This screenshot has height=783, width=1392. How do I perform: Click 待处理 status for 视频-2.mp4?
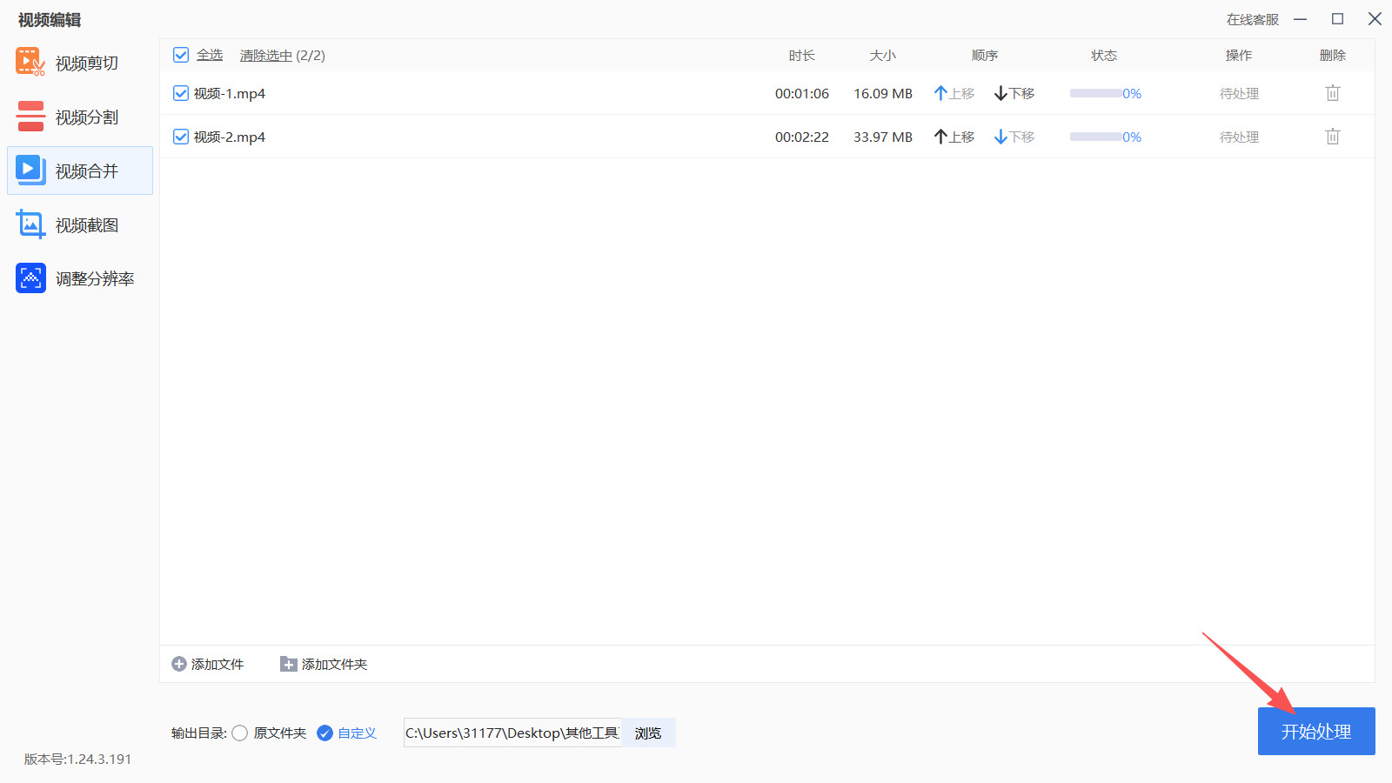(x=1239, y=137)
